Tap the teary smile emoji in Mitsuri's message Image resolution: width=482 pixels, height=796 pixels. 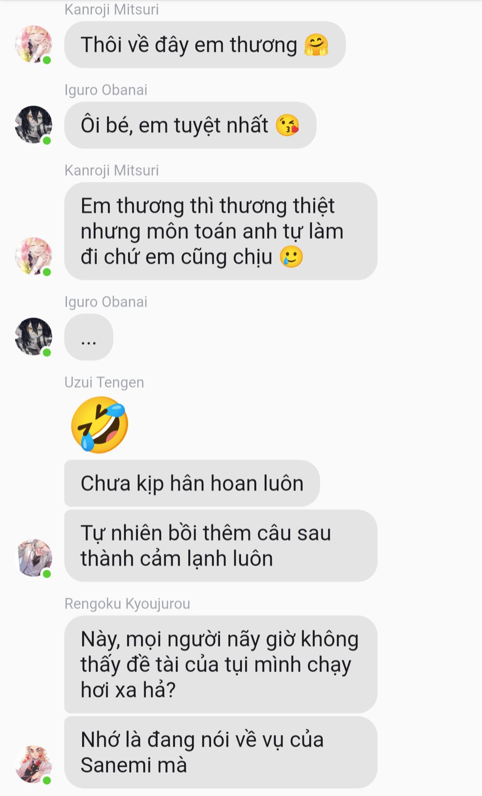(x=291, y=257)
